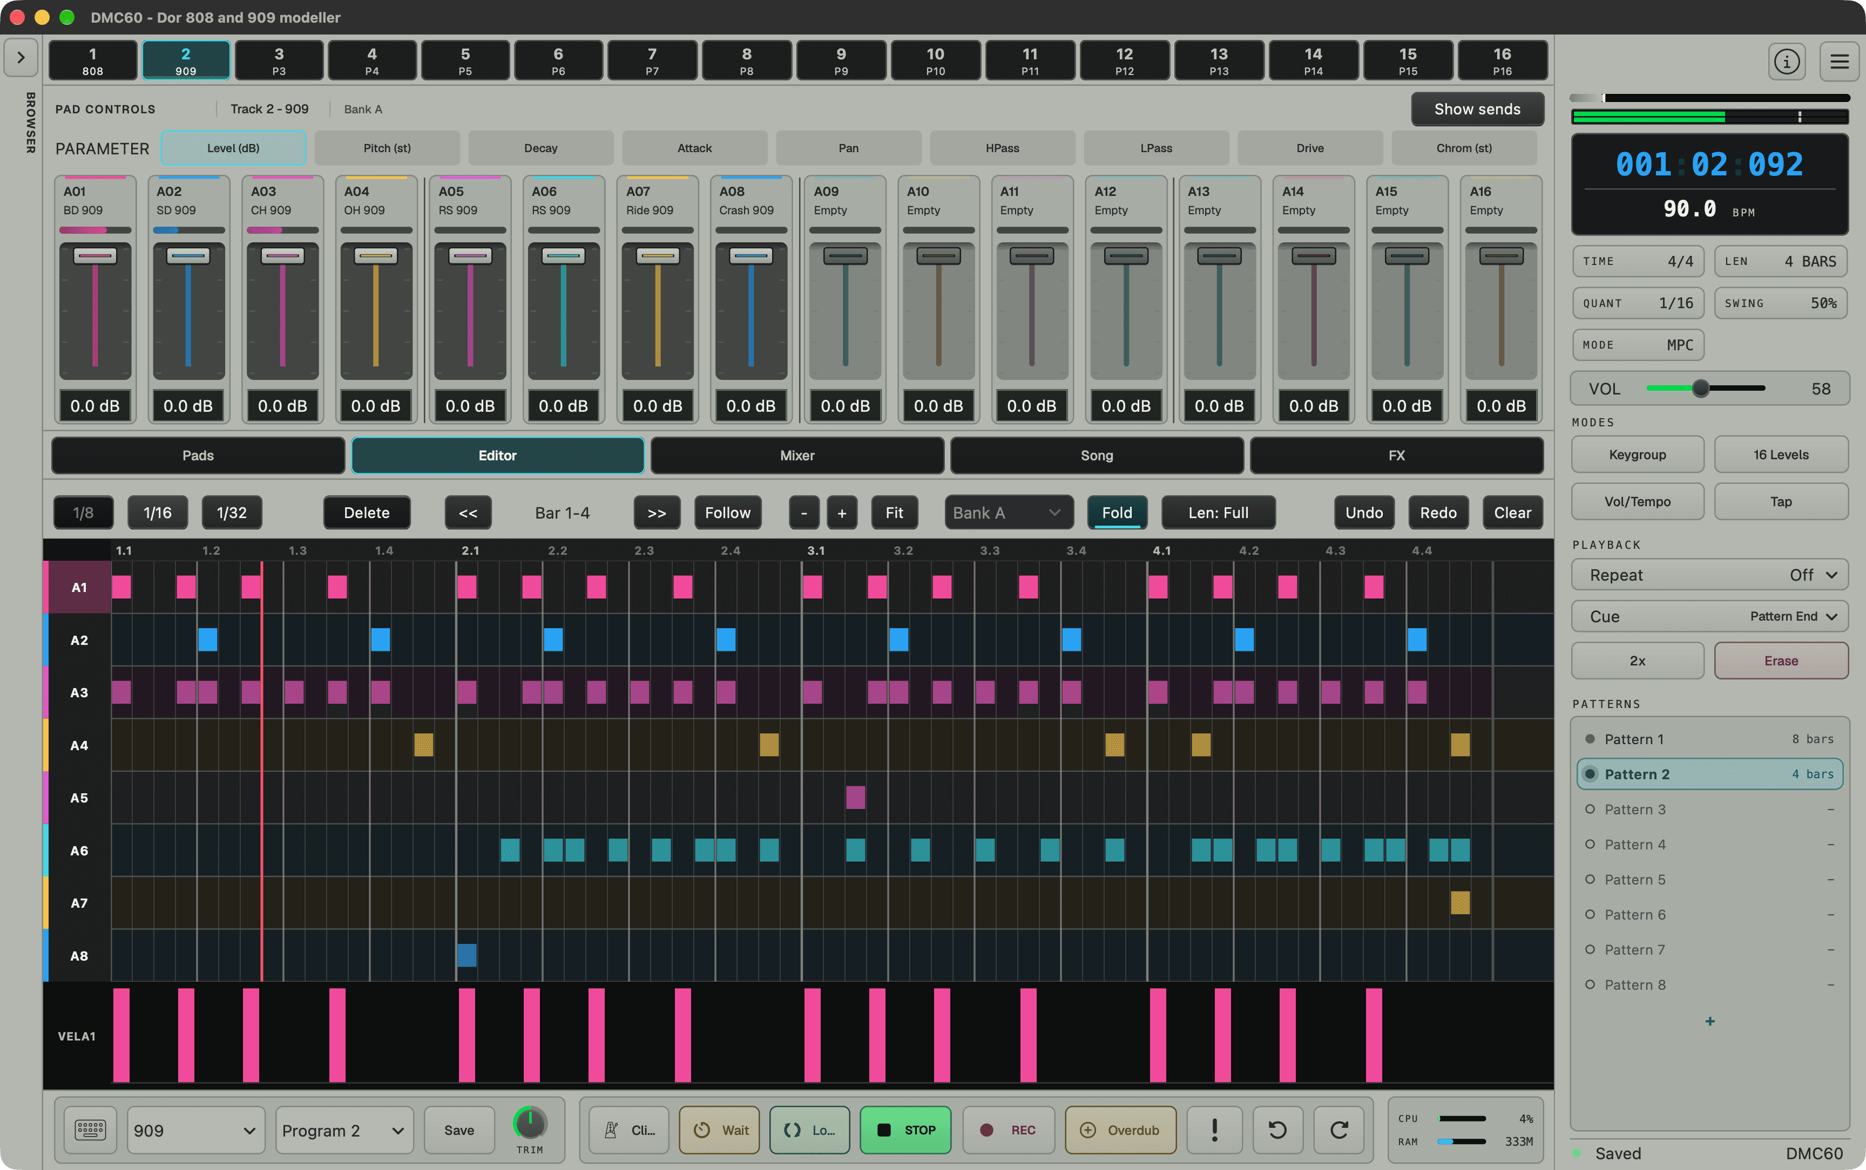Screen dimensions: 1866x1170
Task: Click the Erase button
Action: pyautogui.click(x=1781, y=660)
